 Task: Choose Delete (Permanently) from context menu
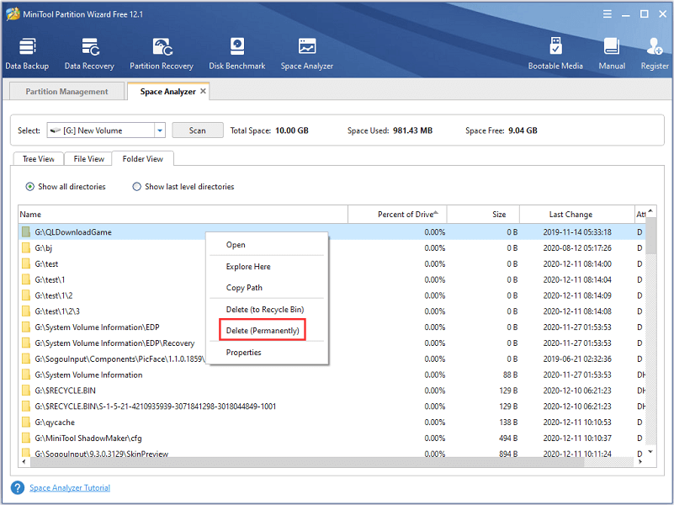[262, 331]
